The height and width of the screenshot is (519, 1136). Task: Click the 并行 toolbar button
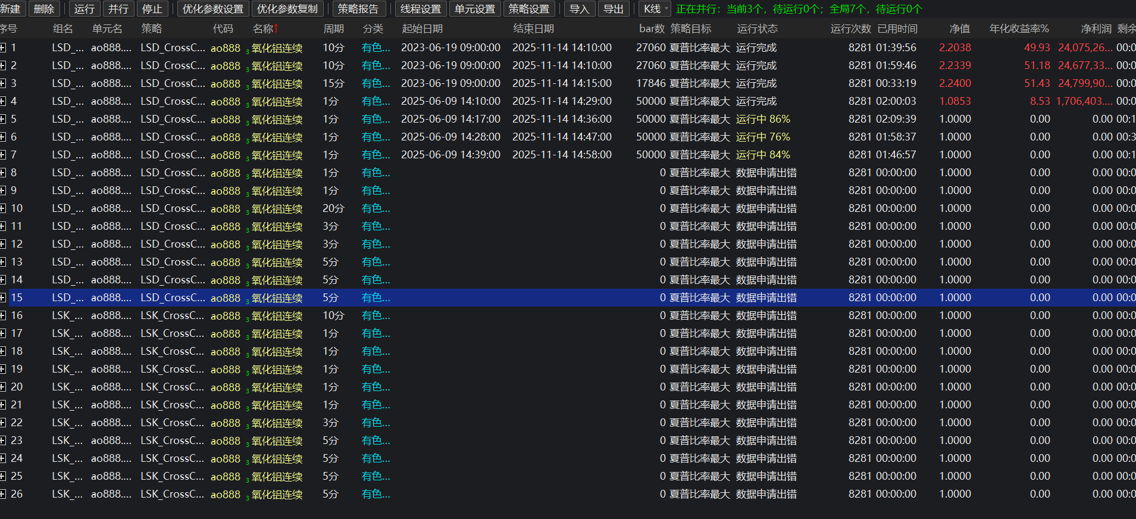point(118,9)
